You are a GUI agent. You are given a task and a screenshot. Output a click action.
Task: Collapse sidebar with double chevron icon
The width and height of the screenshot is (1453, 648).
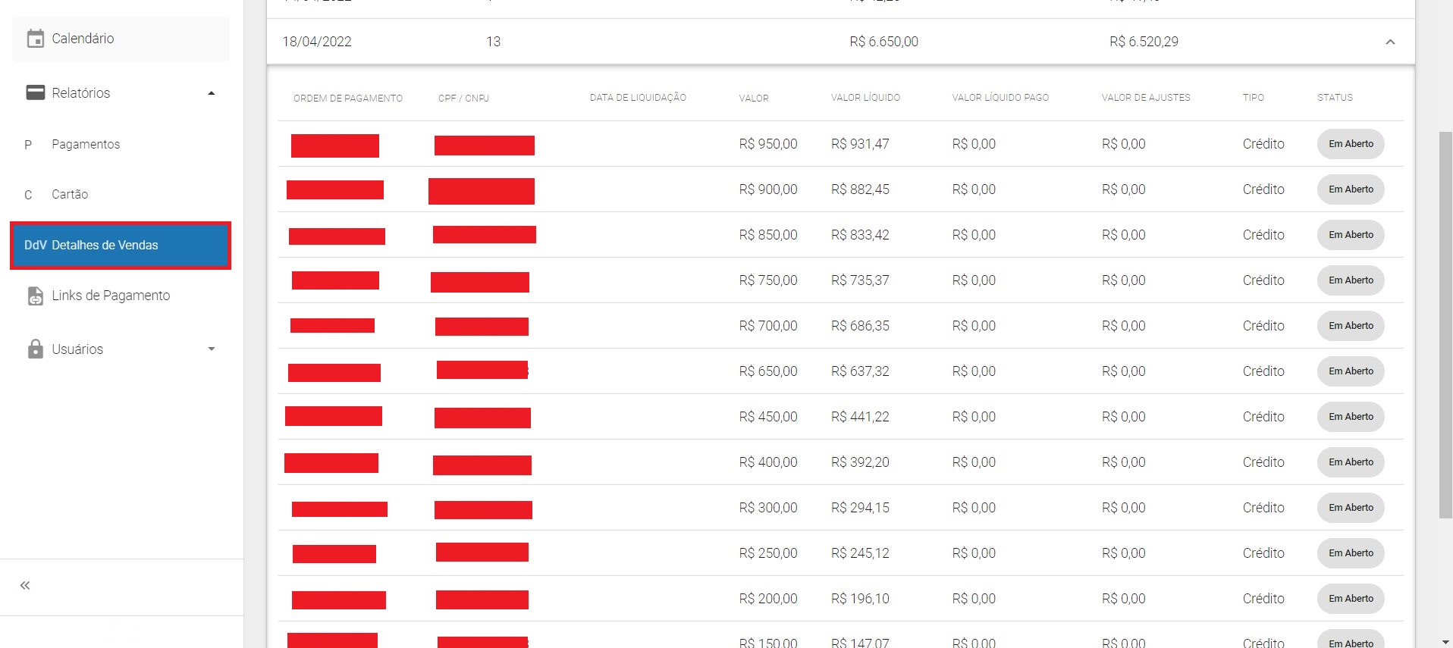(x=25, y=585)
